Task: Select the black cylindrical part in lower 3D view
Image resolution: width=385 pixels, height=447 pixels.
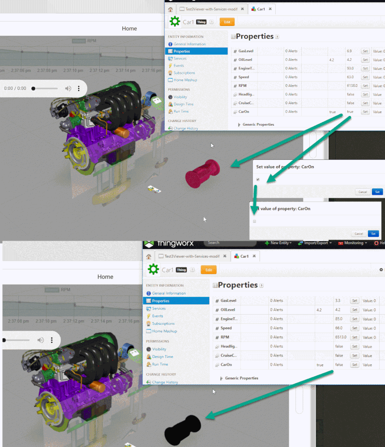Action: pyautogui.click(x=183, y=430)
